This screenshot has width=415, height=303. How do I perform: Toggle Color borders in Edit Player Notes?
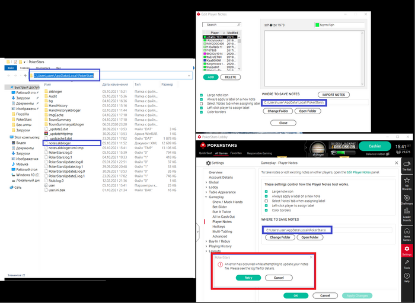202,112
